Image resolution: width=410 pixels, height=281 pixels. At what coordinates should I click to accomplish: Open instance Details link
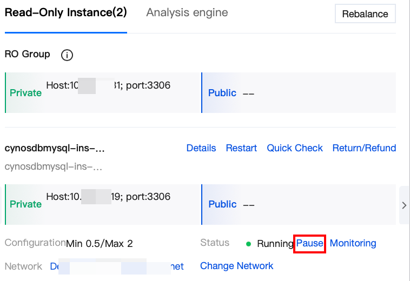click(x=201, y=148)
